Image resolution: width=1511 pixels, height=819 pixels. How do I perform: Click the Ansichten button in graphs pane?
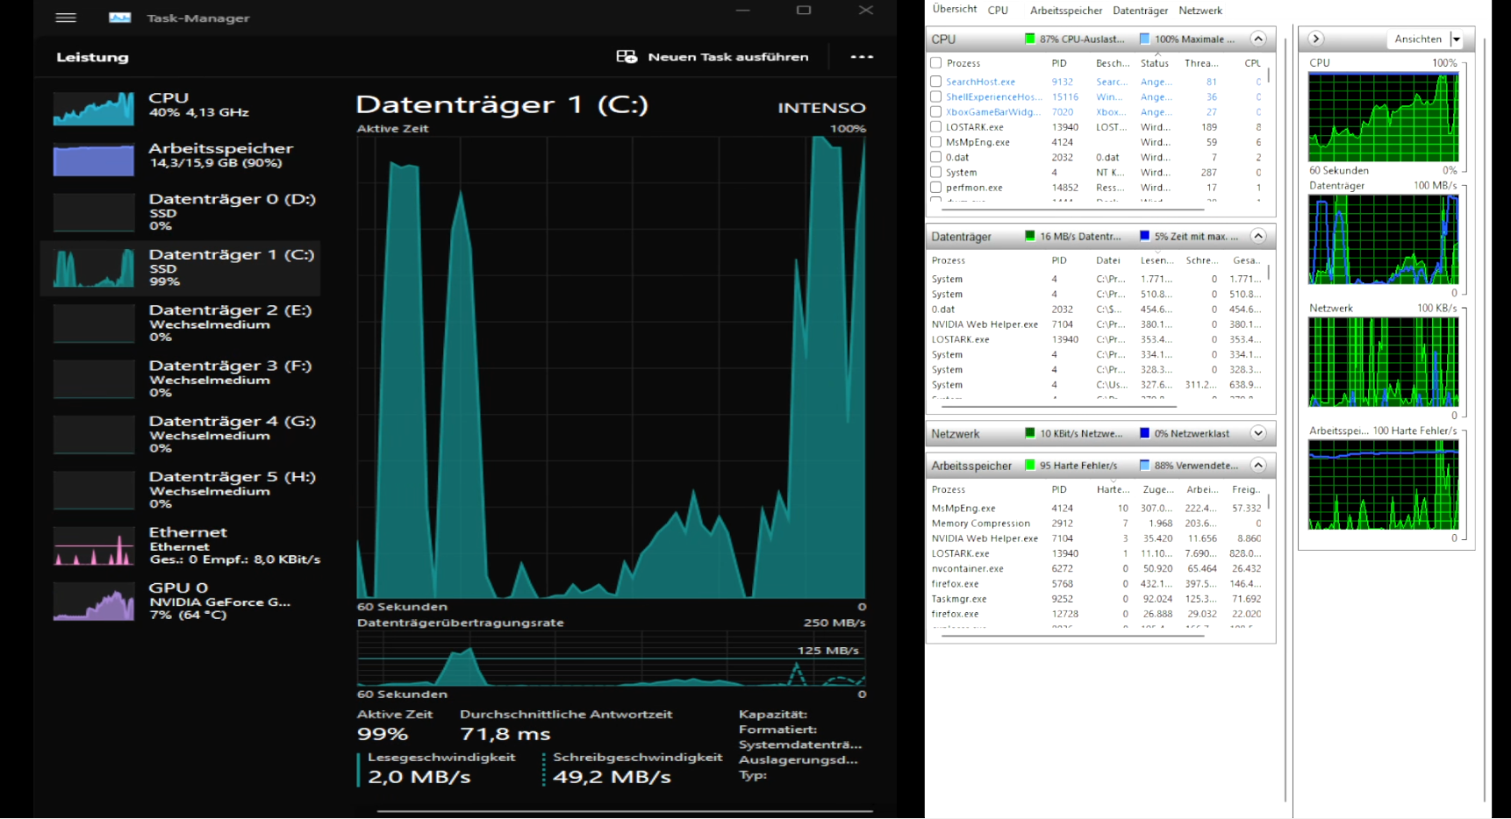tap(1418, 39)
